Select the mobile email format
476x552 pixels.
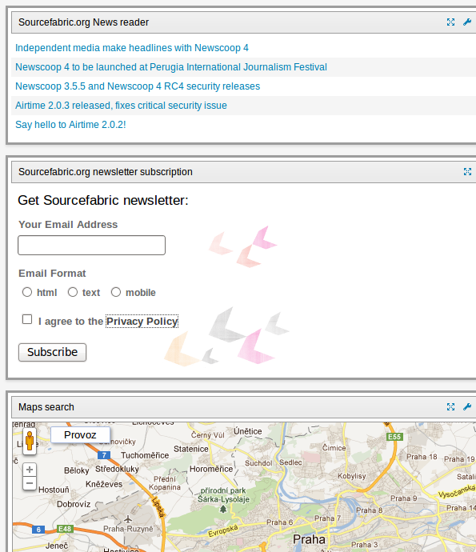[x=116, y=292]
